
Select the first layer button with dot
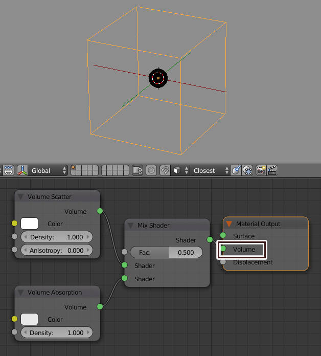(73, 168)
